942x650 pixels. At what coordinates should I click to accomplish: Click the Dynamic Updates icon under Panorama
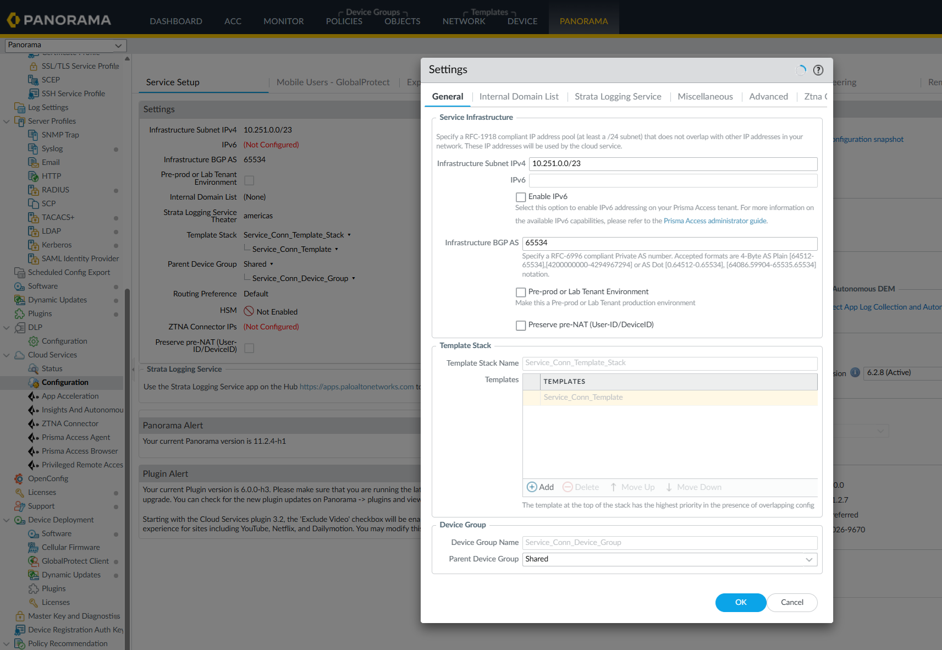pyautogui.click(x=20, y=300)
